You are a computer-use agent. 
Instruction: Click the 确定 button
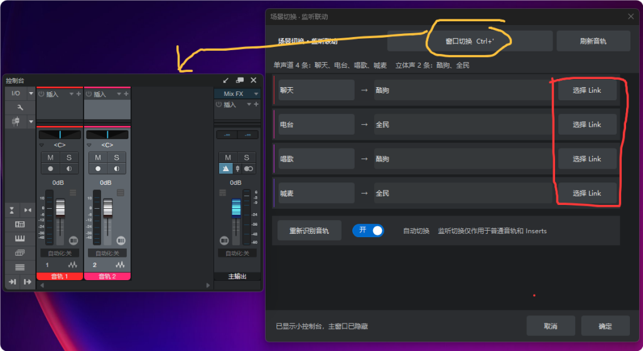pyautogui.click(x=605, y=326)
